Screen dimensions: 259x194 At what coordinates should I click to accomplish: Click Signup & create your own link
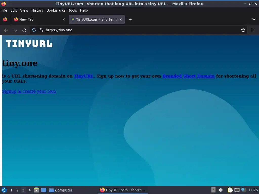[29, 91]
